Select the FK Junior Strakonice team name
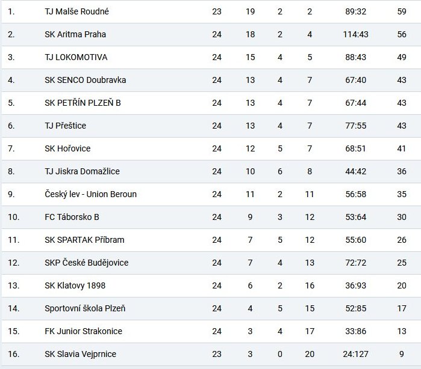Screen dimensions: 421x369 click(x=83, y=331)
